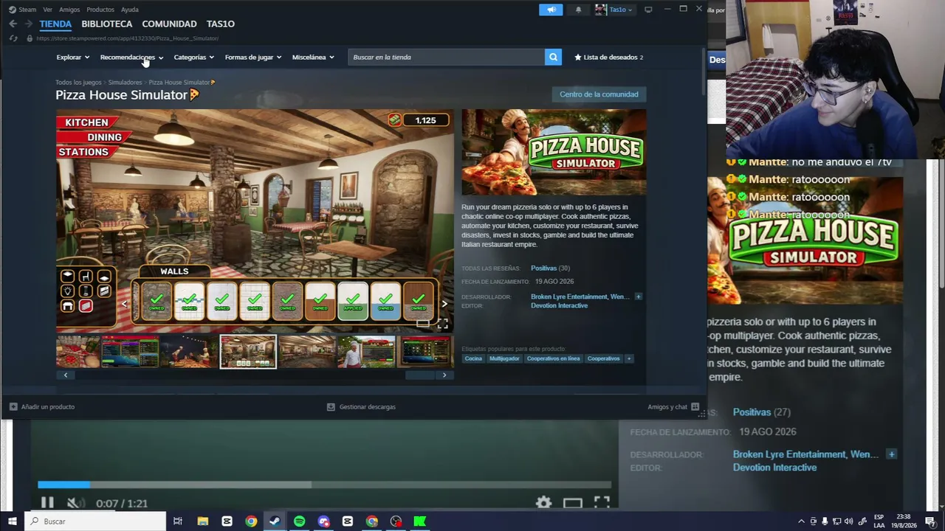View the Positivas (30) reviews link

(550, 268)
